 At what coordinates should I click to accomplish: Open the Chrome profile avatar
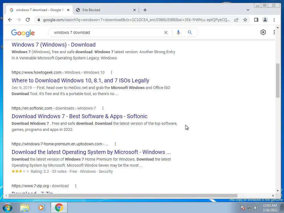(265, 20)
